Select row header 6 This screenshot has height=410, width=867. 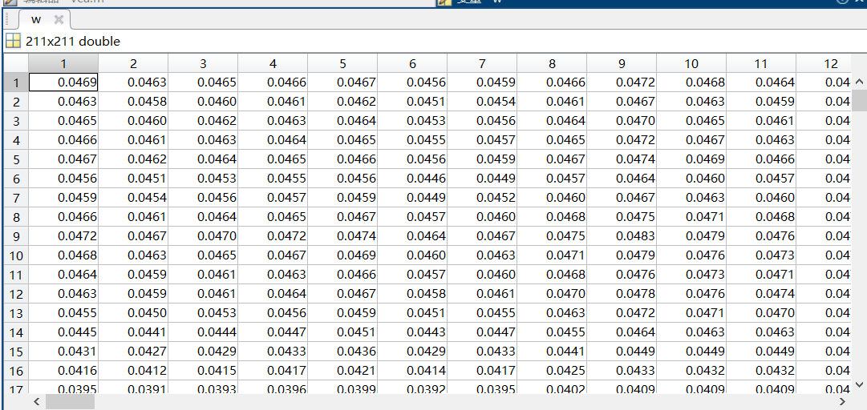(16, 179)
